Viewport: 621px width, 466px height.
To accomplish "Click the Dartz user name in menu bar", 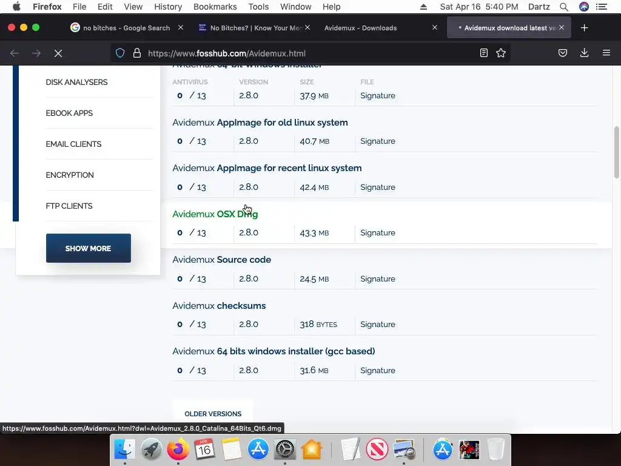I will (539, 7).
